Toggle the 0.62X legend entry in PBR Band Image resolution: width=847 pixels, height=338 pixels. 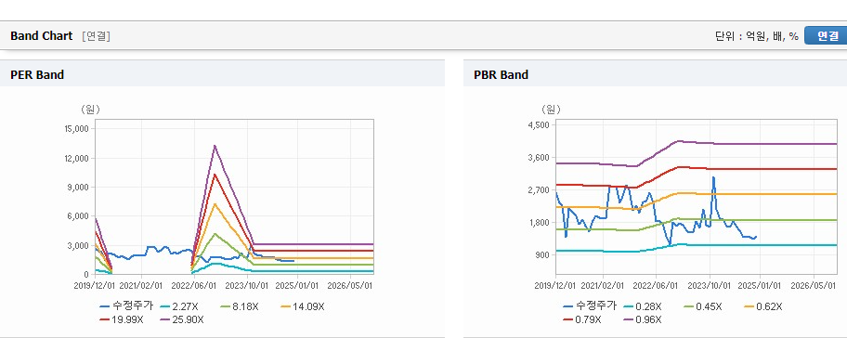coord(762,306)
